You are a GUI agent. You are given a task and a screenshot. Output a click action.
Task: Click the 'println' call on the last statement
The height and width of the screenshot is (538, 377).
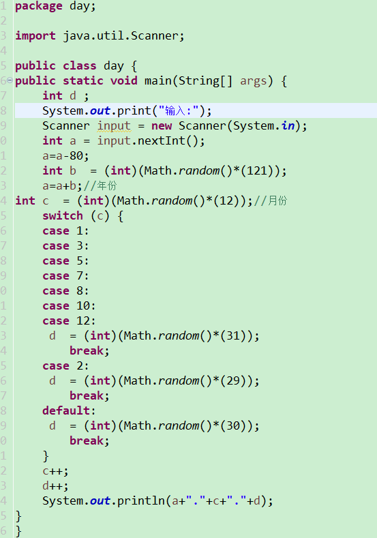pyautogui.click(x=141, y=501)
